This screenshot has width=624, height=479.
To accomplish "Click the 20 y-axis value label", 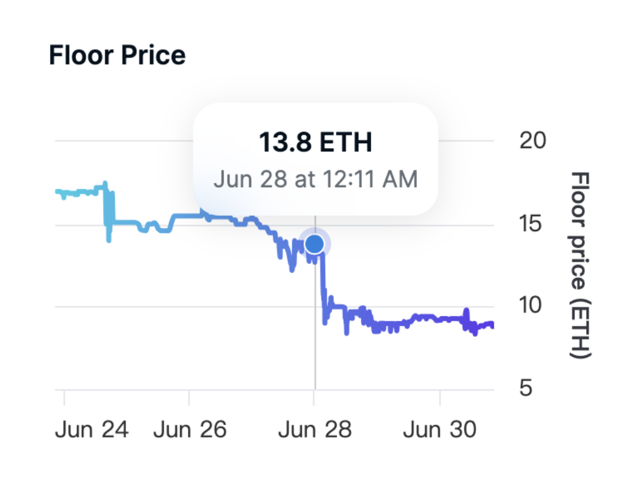I will pyautogui.click(x=532, y=140).
